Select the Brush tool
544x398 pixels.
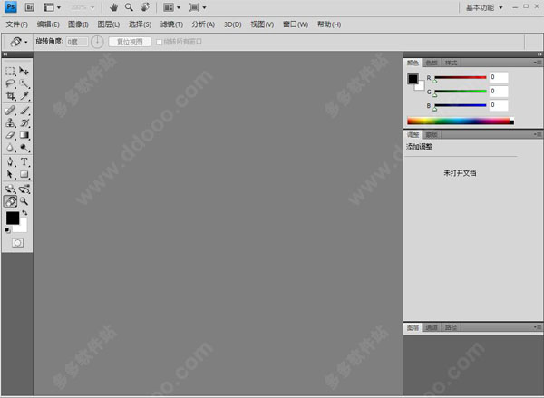24,111
